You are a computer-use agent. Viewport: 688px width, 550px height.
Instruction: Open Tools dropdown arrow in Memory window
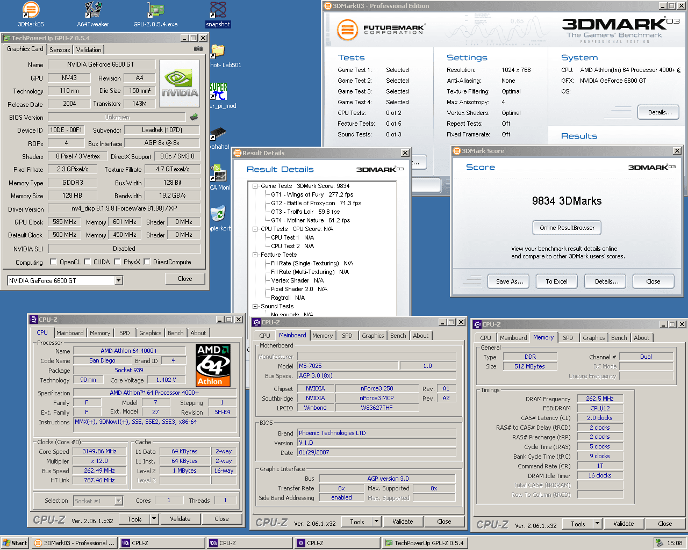point(597,524)
